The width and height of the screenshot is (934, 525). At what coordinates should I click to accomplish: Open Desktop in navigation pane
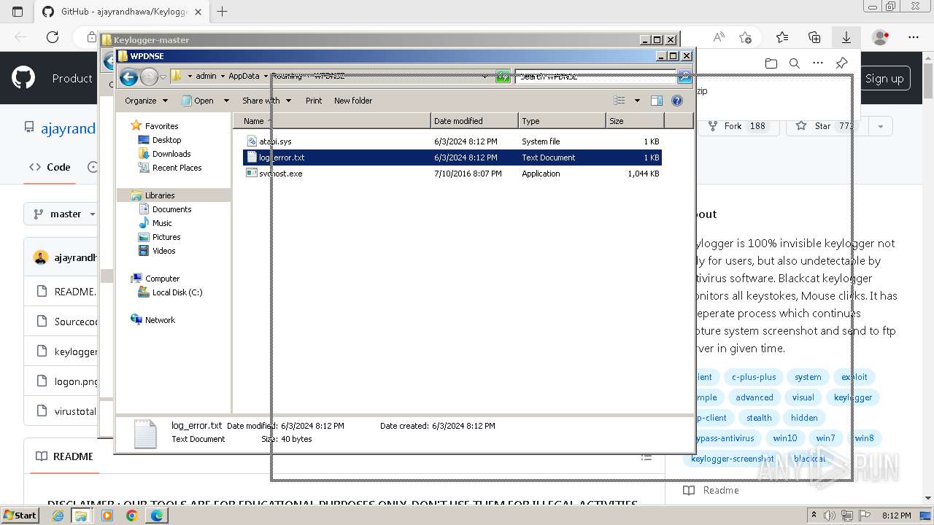[166, 140]
